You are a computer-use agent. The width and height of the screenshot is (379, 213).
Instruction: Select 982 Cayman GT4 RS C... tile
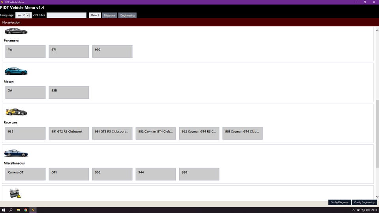199,133
